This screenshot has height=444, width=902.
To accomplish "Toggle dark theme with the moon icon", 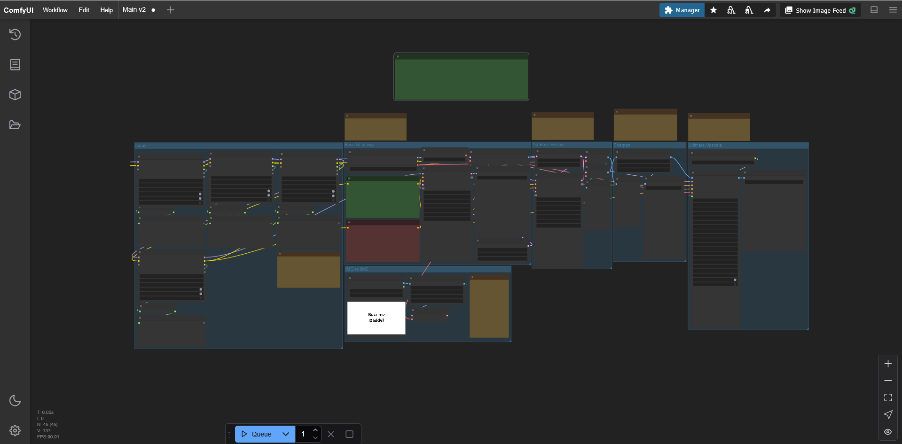I will coord(15,400).
